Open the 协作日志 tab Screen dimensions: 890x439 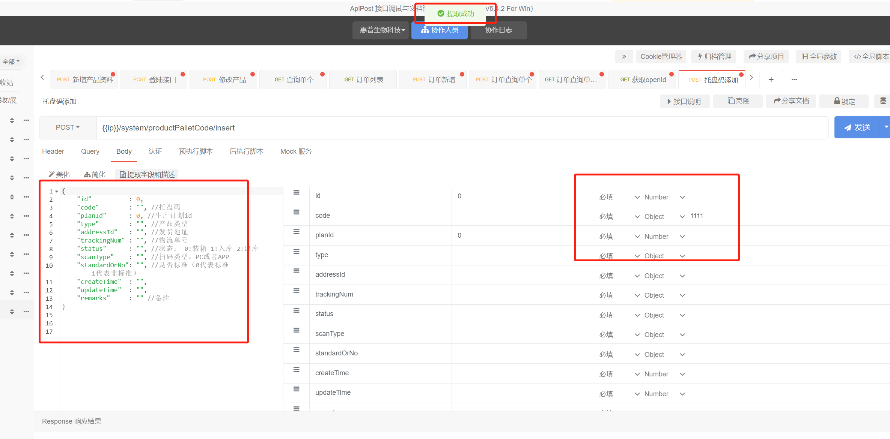tap(498, 30)
